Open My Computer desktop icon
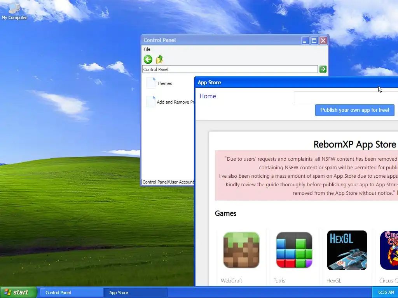Image resolution: width=398 pixels, height=298 pixels. pyautogui.click(x=14, y=11)
